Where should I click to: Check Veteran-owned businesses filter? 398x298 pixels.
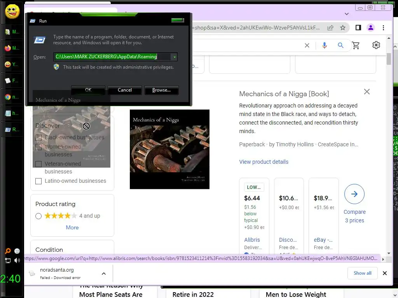click(x=38, y=164)
